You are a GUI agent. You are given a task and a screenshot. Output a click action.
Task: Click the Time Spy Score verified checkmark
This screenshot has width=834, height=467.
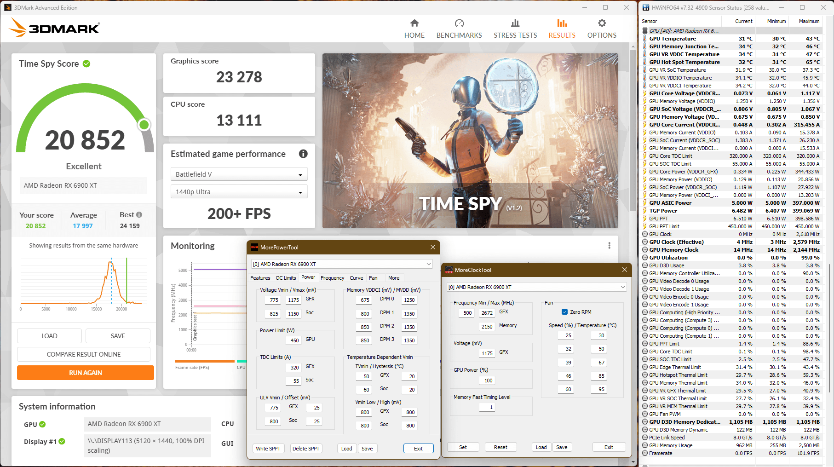tap(86, 63)
